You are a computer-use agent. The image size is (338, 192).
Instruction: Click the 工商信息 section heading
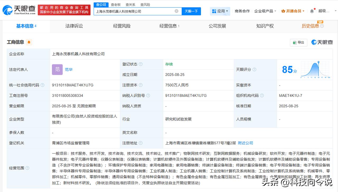tap(15, 42)
